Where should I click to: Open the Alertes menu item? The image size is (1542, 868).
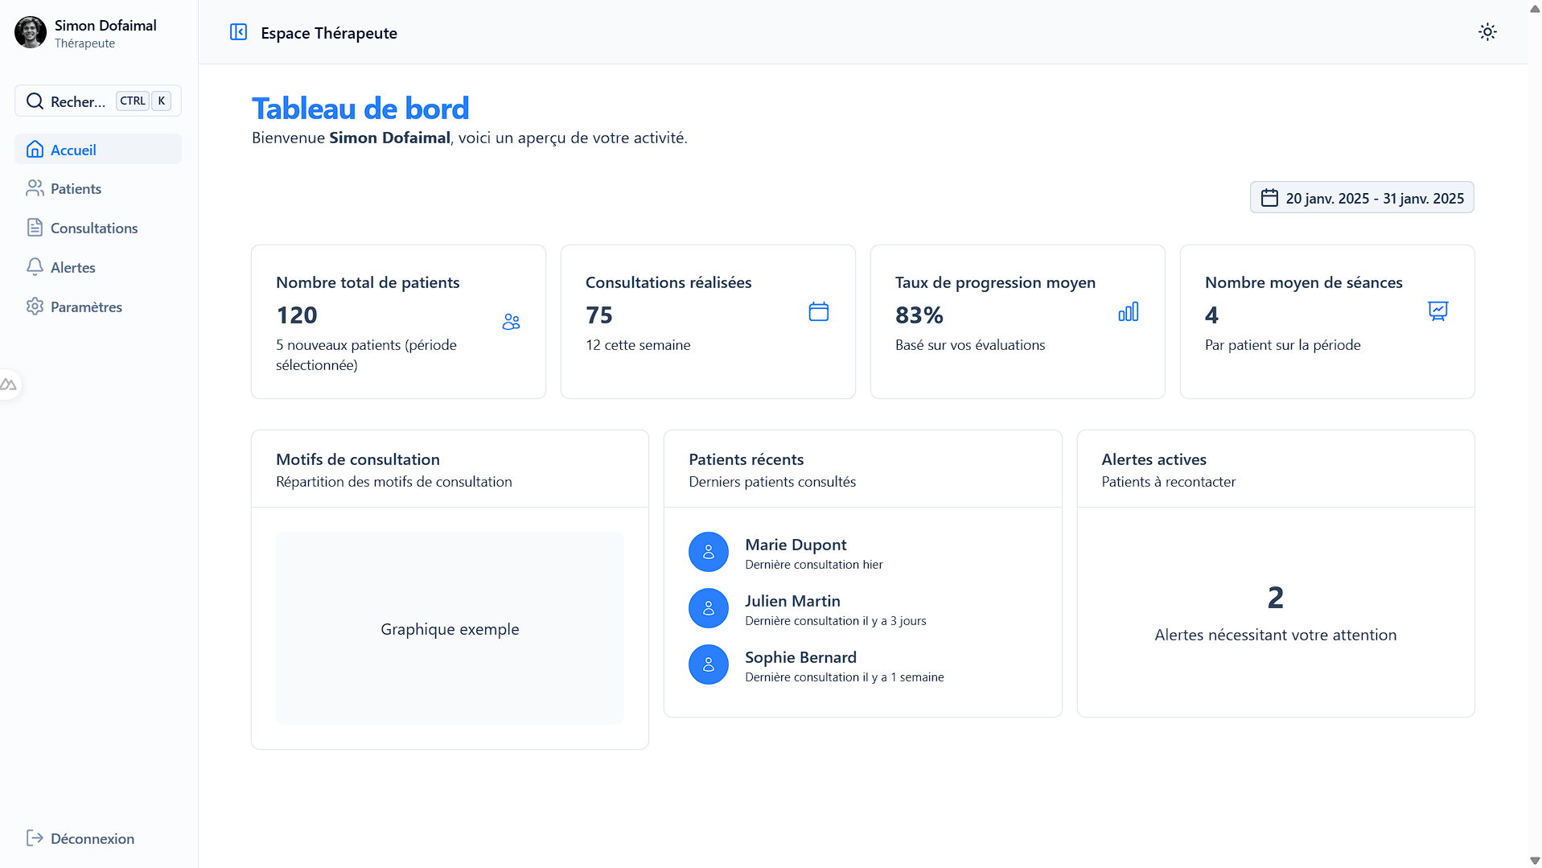pos(98,267)
